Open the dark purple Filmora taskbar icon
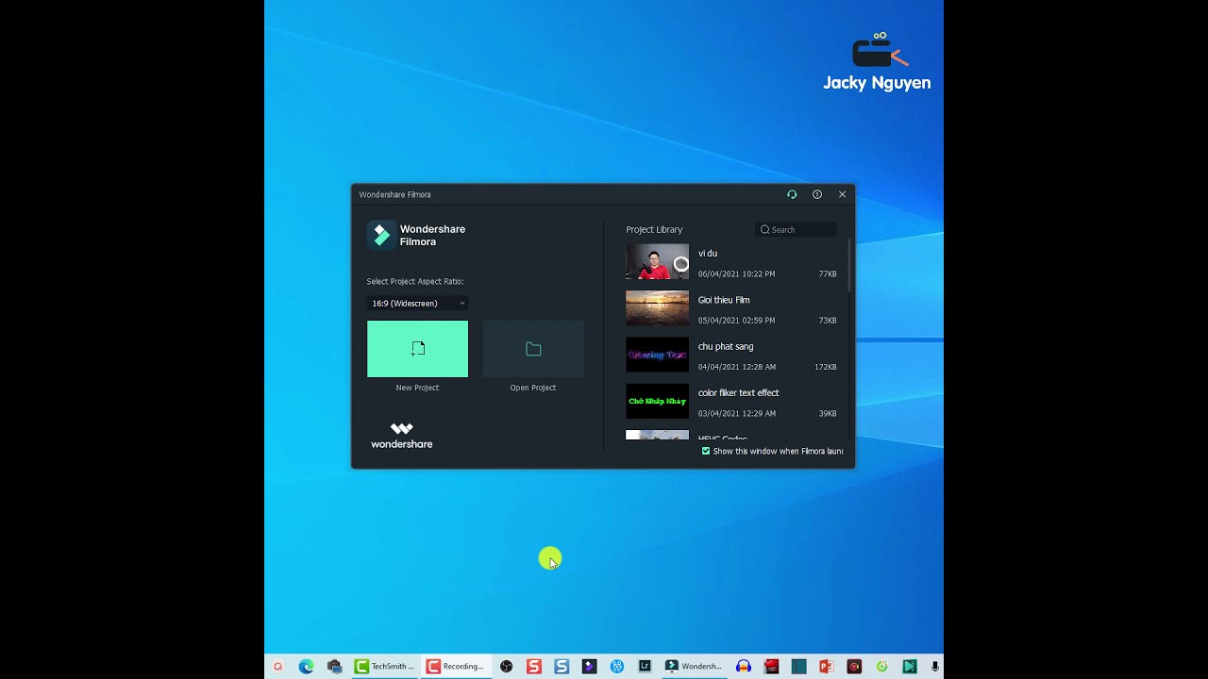1208x679 pixels. coord(589,666)
